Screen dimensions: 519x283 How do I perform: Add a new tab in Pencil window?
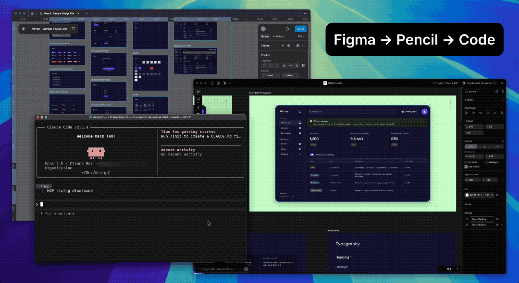[x=230, y=83]
